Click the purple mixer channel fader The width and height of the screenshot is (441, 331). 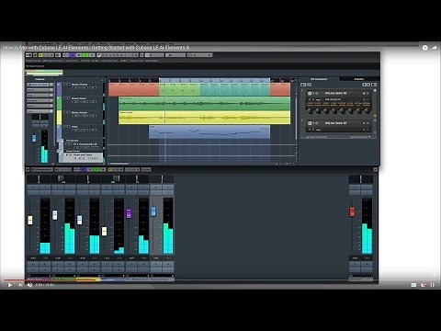pyautogui.click(x=129, y=213)
